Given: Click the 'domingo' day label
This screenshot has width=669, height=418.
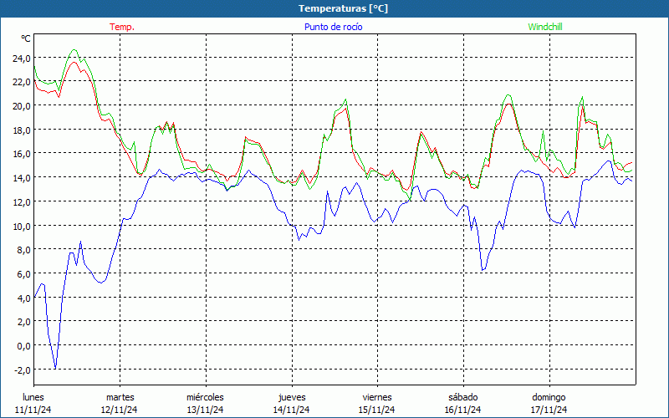Looking at the screenshot, I should click(549, 398).
